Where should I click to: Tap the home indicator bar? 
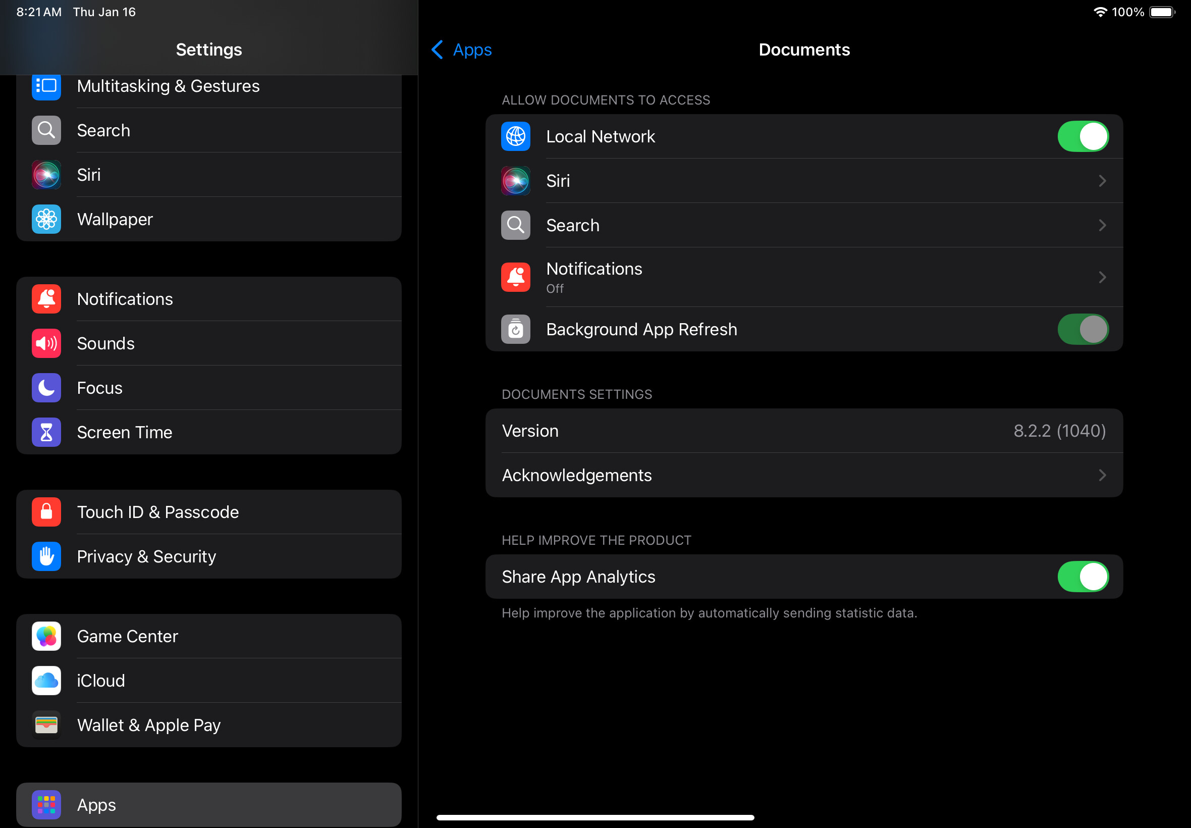point(595,817)
